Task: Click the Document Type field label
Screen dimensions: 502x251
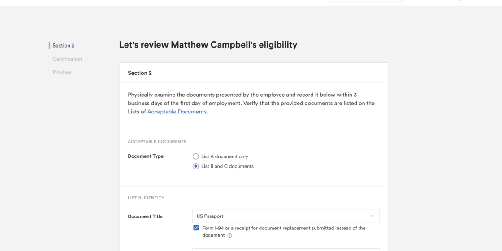Action: click(146, 156)
